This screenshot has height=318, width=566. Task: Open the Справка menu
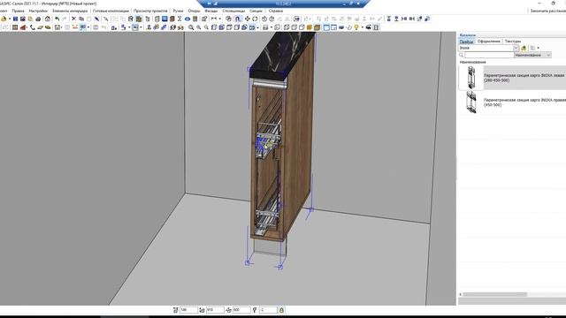point(276,11)
